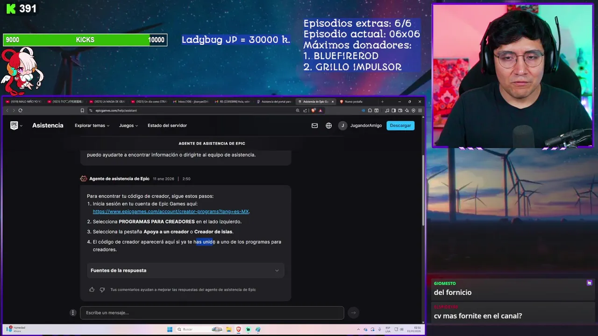Open the zoom magnifier in address bar
This screenshot has height=336, width=598.
pyautogui.click(x=298, y=111)
